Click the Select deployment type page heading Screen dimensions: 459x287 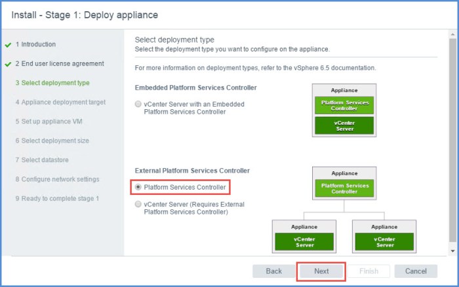click(x=174, y=40)
